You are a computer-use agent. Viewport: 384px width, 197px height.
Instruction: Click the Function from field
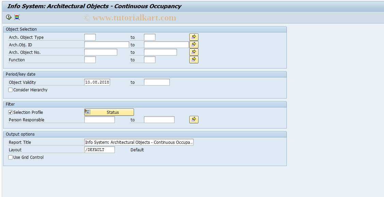coord(90,60)
